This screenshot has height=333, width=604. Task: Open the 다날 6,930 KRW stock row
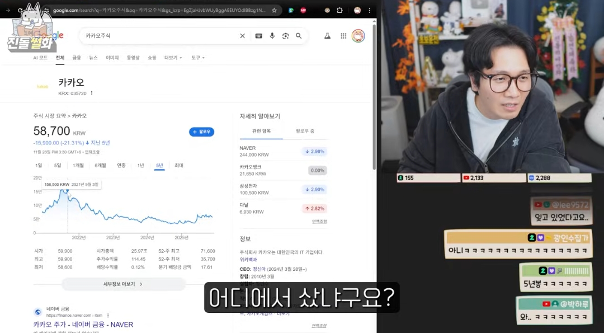(283, 209)
